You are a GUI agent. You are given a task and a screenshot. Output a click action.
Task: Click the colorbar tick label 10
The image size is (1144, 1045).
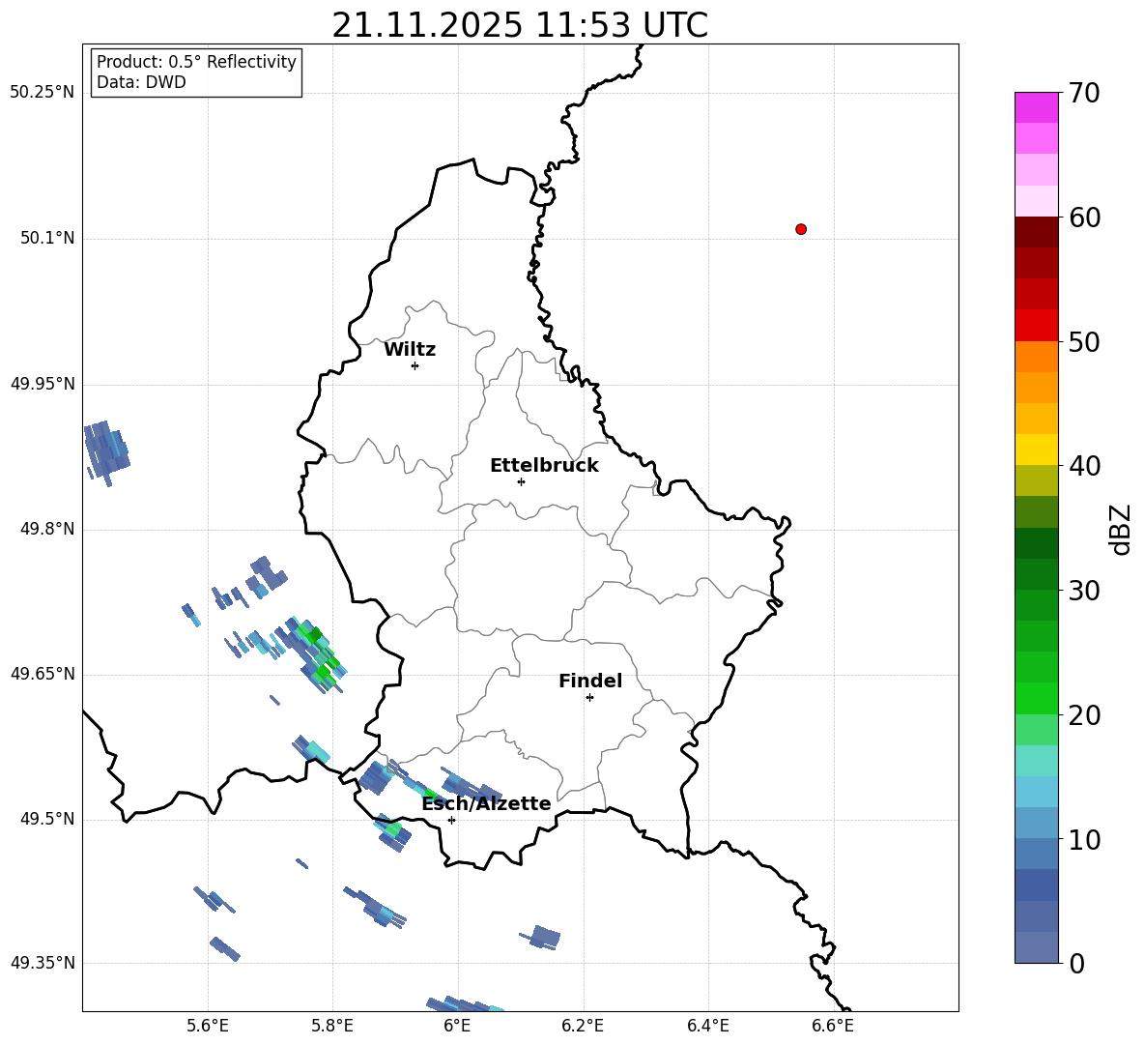pyautogui.click(x=1085, y=839)
